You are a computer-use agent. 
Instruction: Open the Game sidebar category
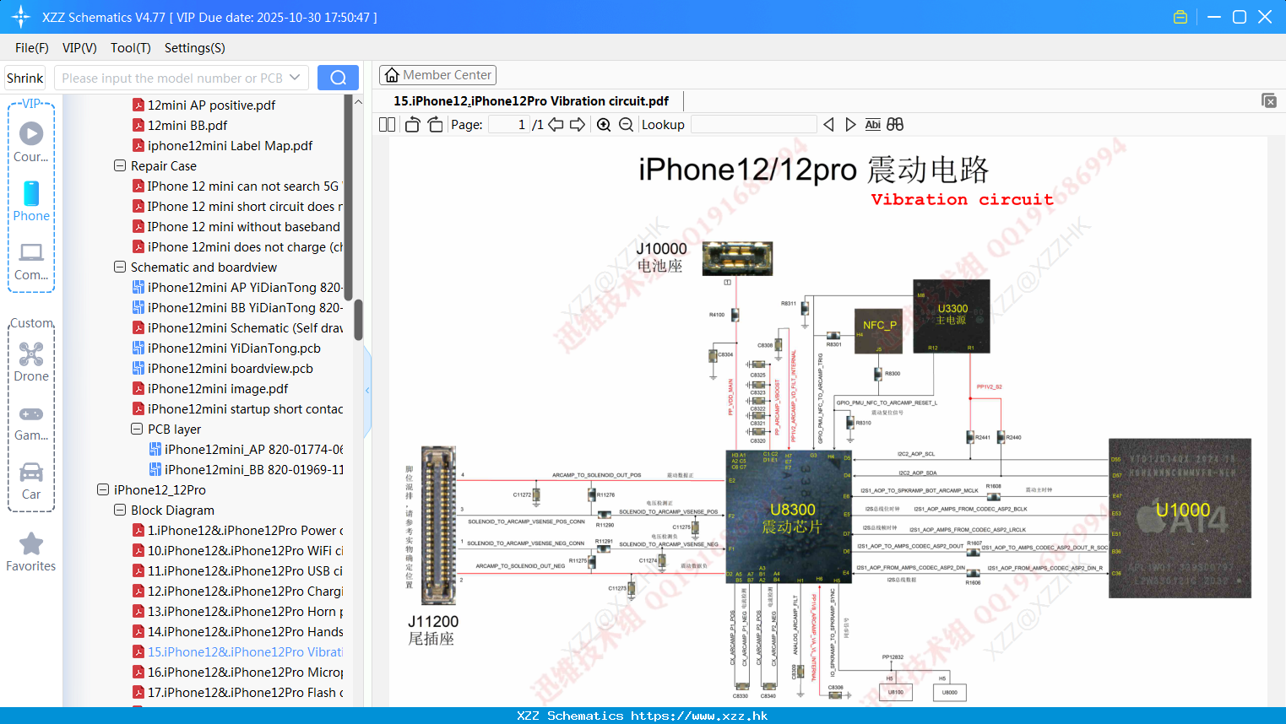(x=31, y=423)
